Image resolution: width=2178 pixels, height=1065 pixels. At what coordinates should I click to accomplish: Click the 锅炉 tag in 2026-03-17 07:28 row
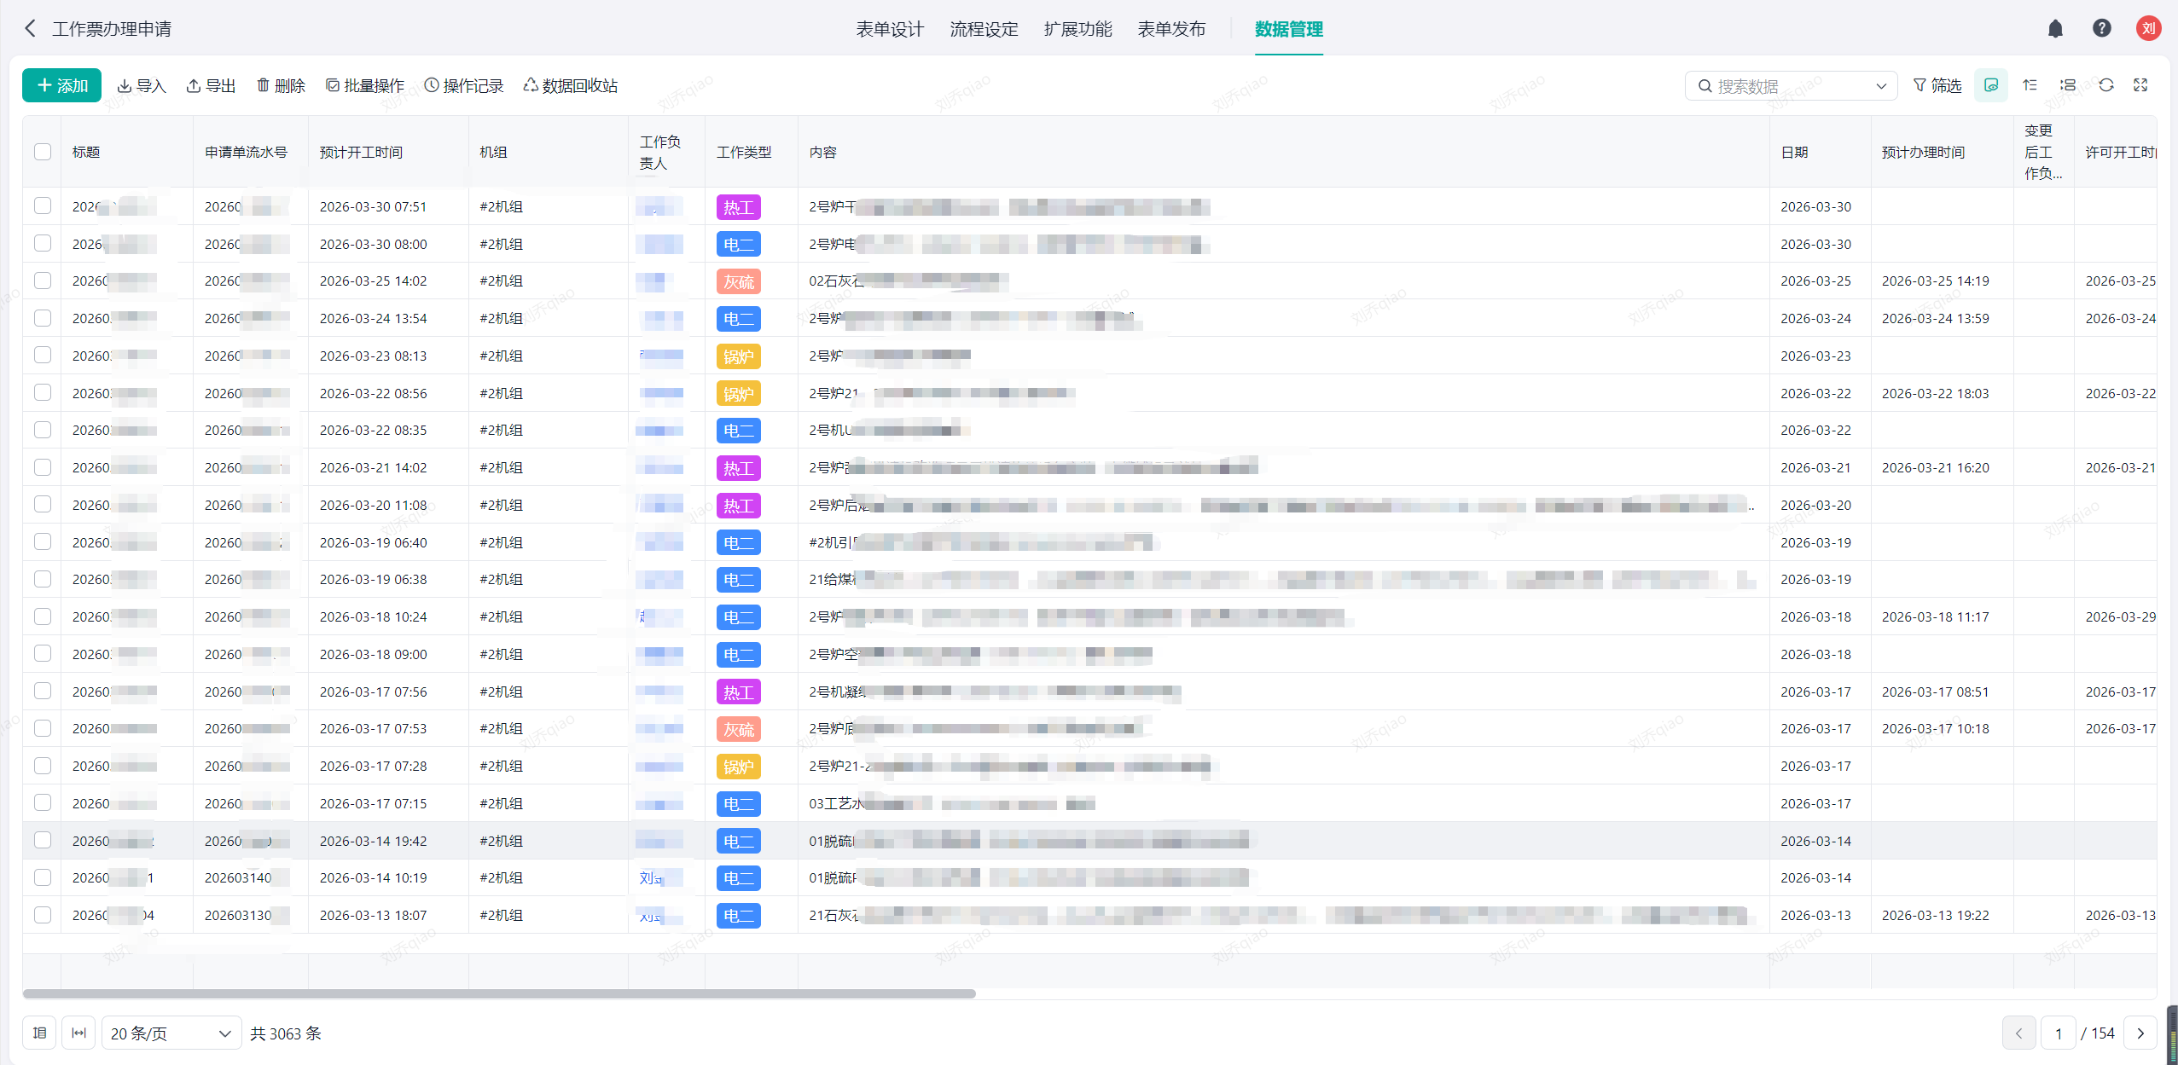tap(738, 767)
